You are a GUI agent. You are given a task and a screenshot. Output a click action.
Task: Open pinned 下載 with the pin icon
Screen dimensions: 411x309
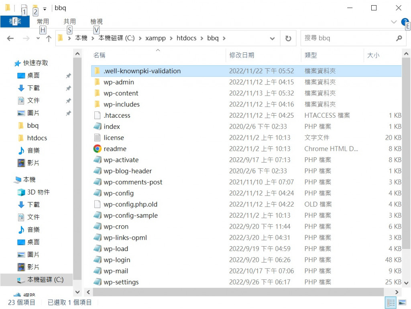click(33, 88)
